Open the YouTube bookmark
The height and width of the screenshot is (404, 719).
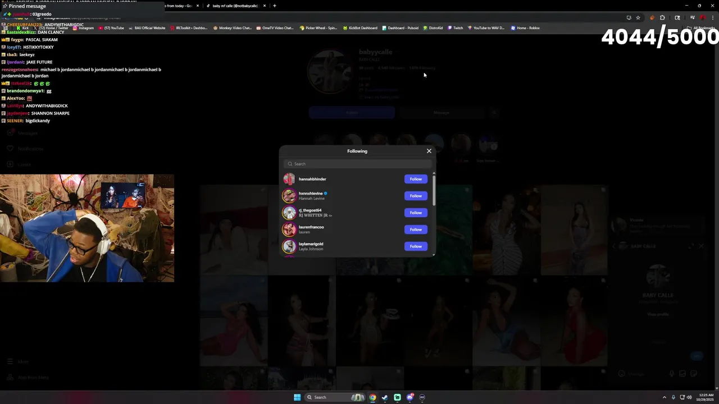click(111, 27)
